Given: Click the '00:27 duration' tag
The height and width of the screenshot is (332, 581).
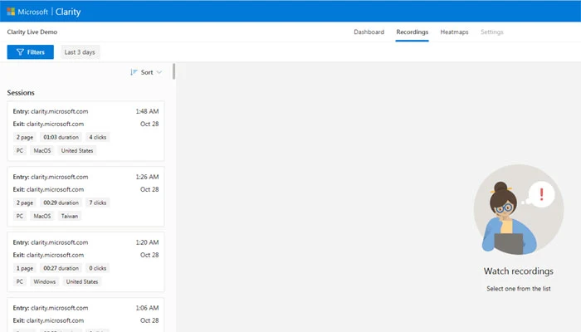Looking at the screenshot, I should tap(61, 268).
